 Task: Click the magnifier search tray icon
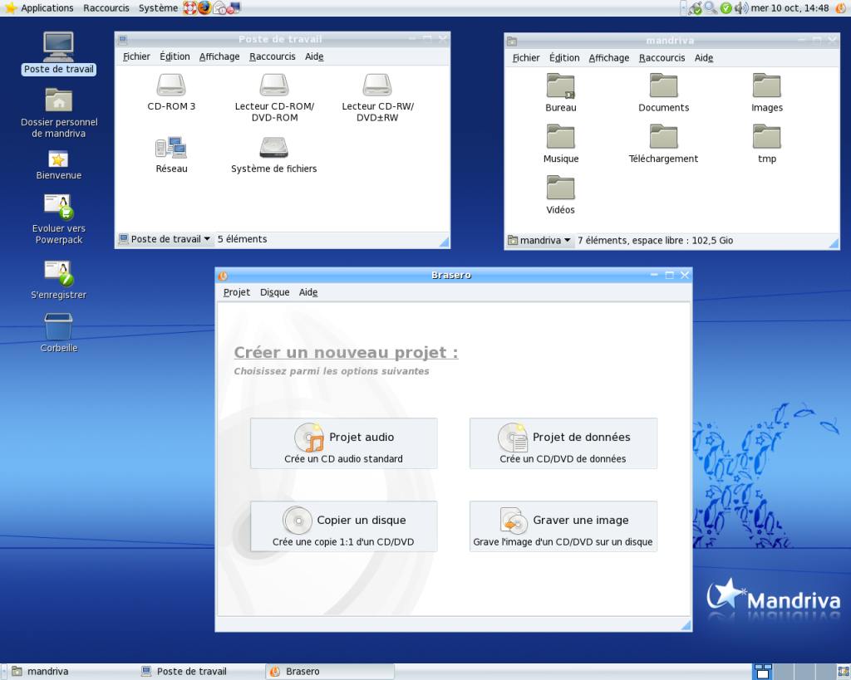(711, 8)
